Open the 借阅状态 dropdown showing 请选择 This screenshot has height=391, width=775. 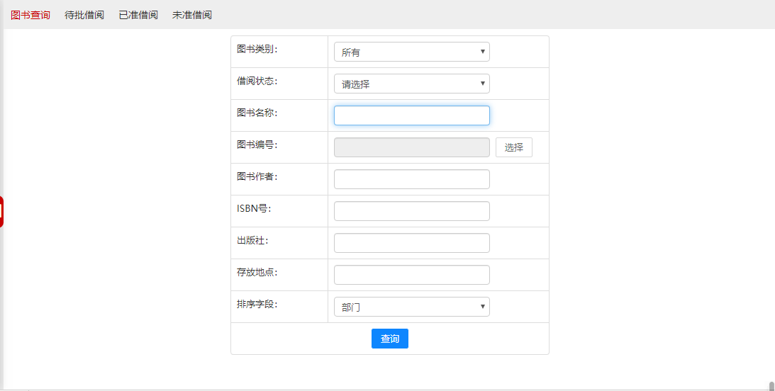pos(411,84)
